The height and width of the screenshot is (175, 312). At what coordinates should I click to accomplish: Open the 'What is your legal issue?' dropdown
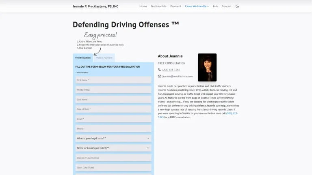click(113, 138)
